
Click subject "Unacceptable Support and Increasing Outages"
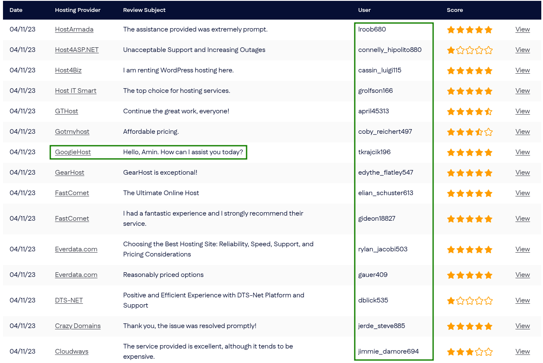194,50
